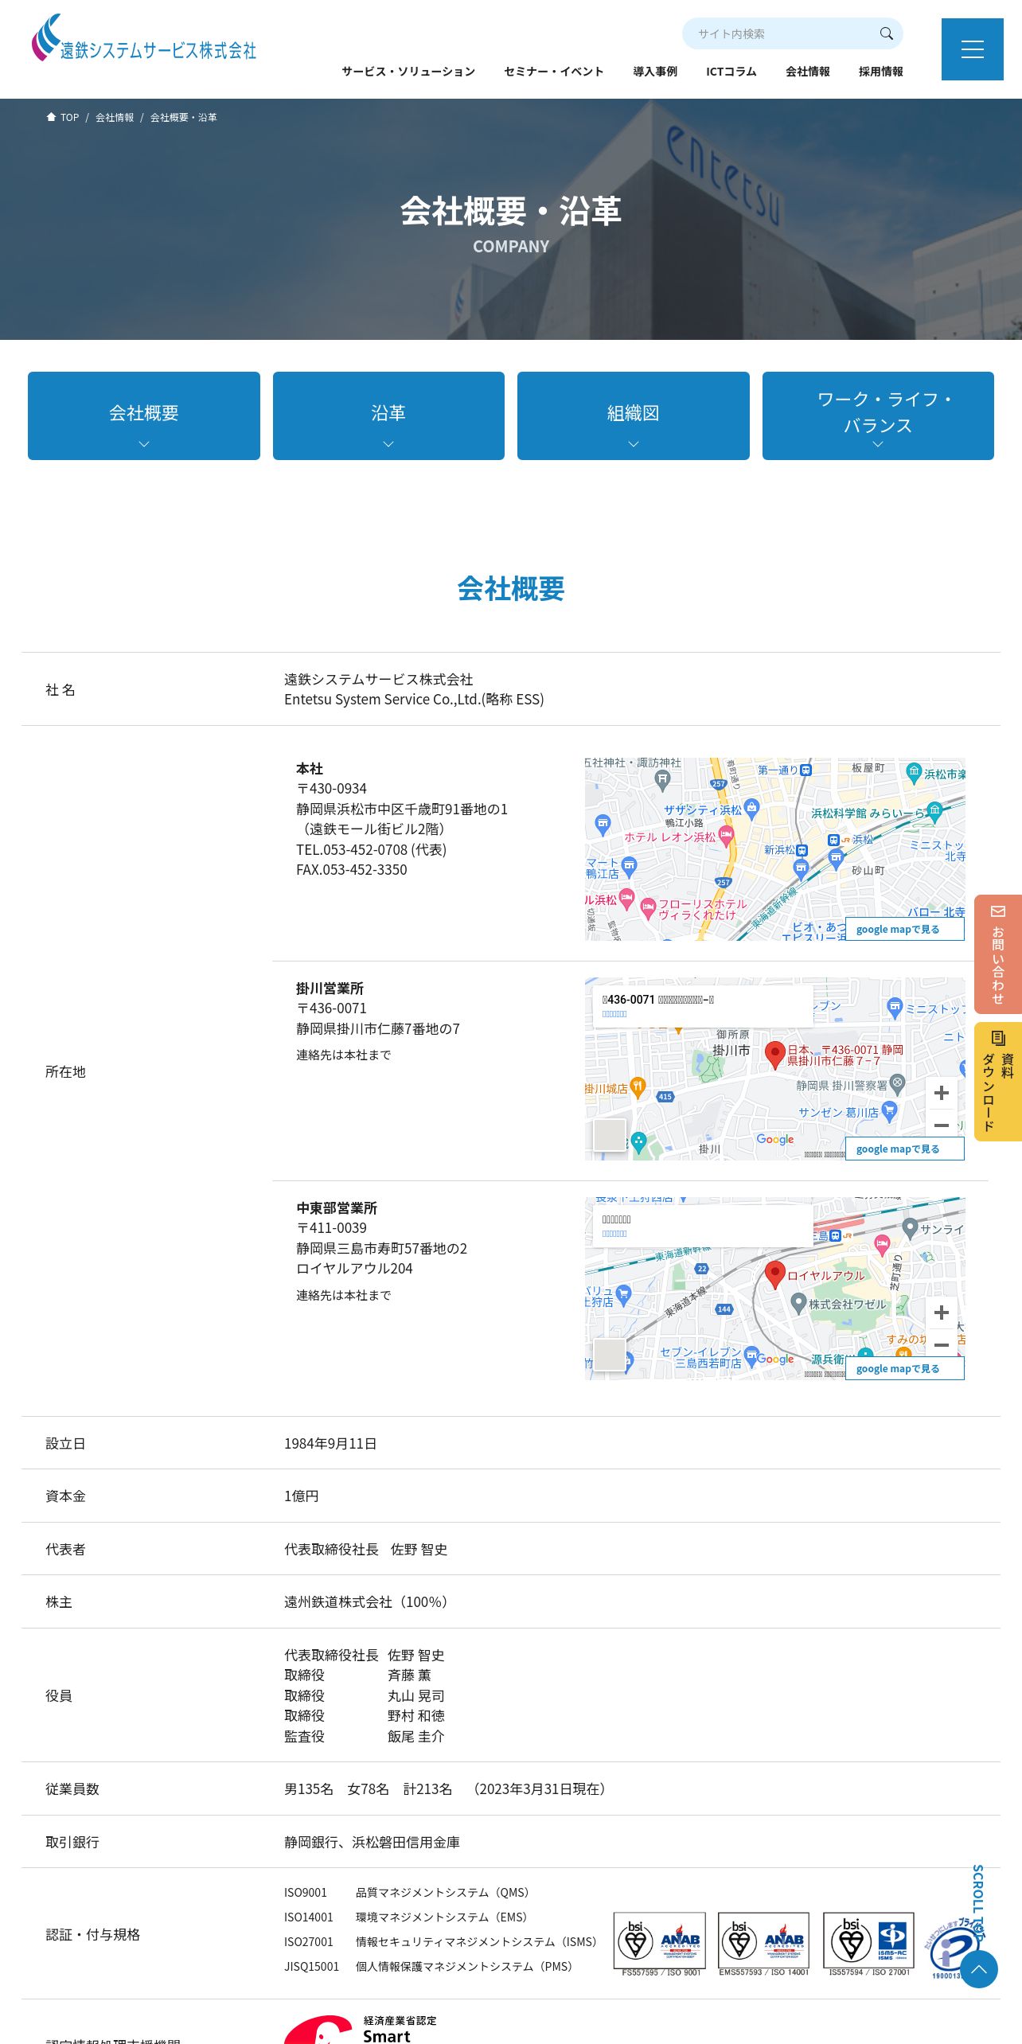Viewport: 1022px width, 2044px height.
Task: Open 会社情報 menu item
Action: click(x=808, y=72)
